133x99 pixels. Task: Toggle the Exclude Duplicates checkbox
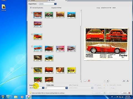(x=31, y=8)
